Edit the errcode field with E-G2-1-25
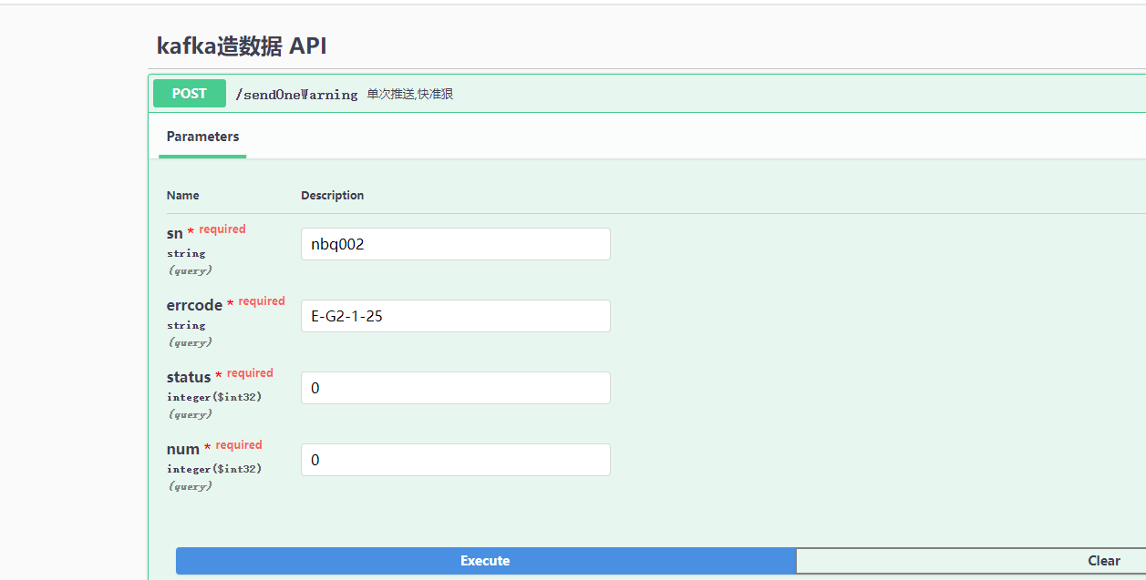This screenshot has height=580, width=1146. [x=456, y=316]
